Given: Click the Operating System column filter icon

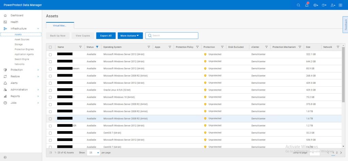Looking at the screenshot, I should pos(149,47).
